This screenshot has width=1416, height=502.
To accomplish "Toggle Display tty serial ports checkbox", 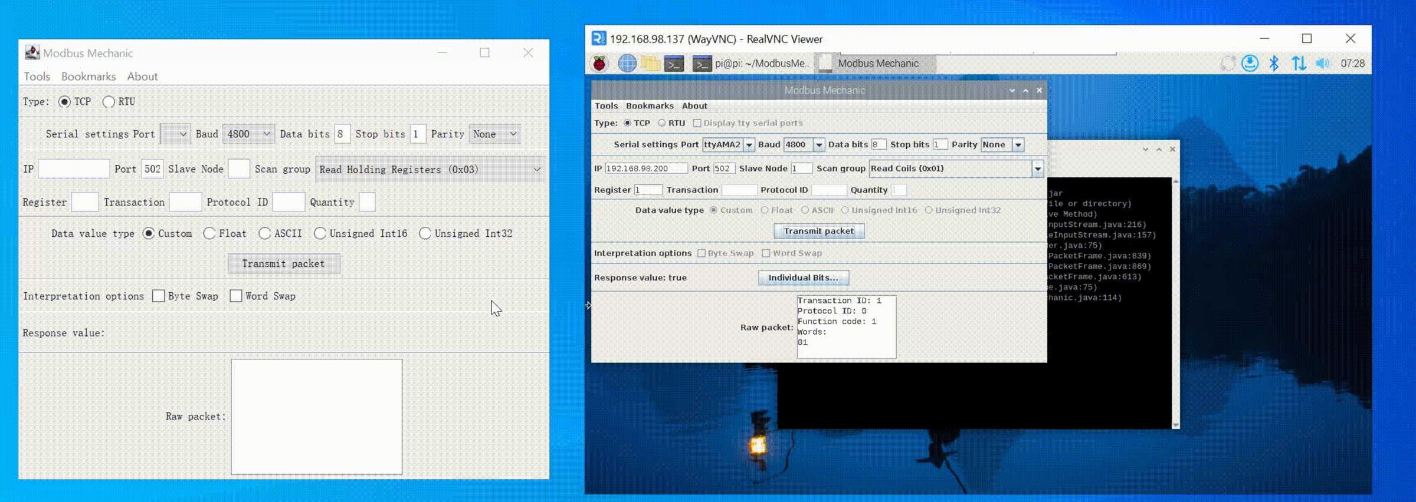I will (x=697, y=123).
